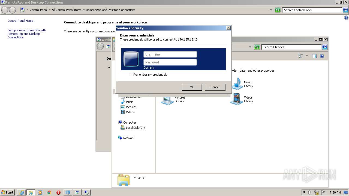Select Computer in the navigation pane
This screenshot has height=196, width=349.
(x=127, y=122)
